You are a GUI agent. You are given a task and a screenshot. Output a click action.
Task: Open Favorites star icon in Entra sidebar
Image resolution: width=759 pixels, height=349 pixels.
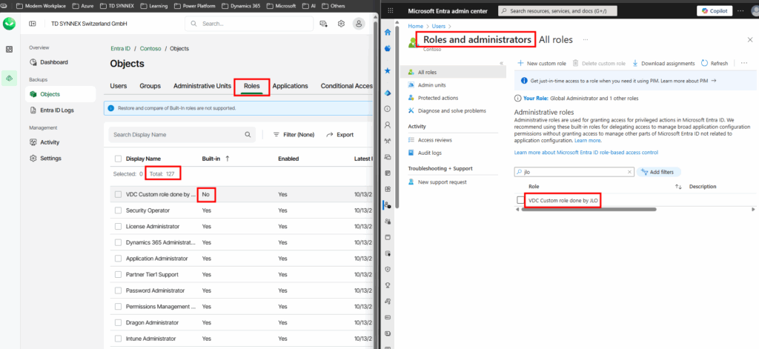pyautogui.click(x=388, y=70)
